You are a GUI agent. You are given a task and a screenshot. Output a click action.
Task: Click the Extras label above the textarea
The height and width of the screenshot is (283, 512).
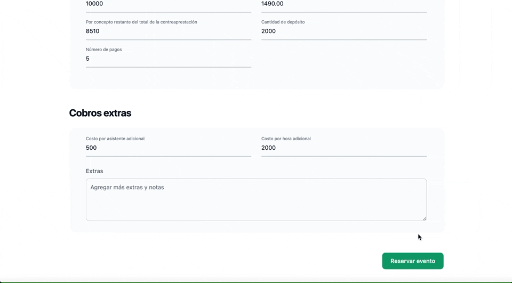coord(94,171)
